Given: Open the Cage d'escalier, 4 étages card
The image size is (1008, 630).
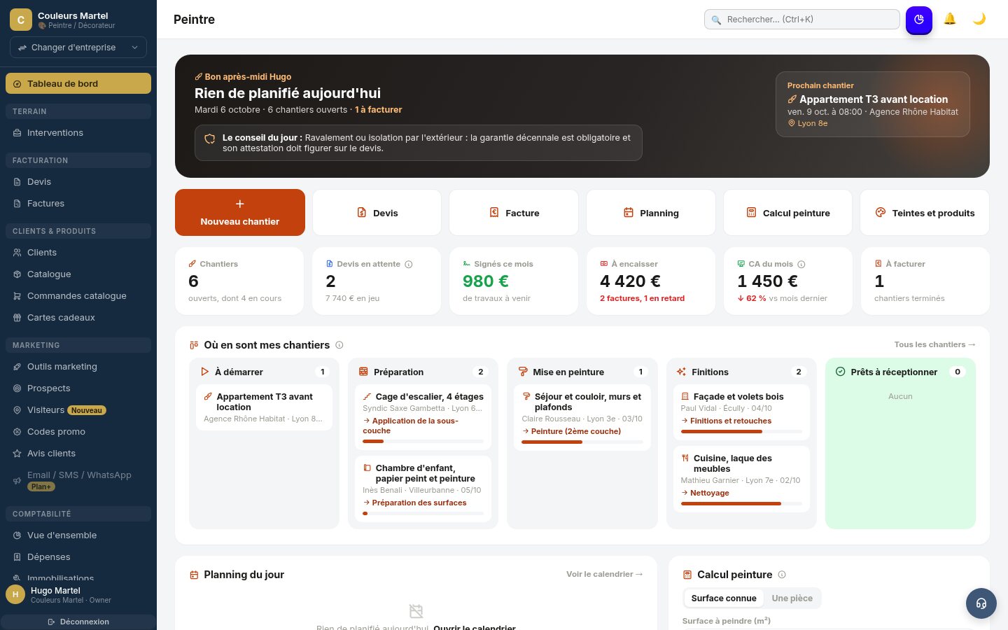Looking at the screenshot, I should (423, 417).
